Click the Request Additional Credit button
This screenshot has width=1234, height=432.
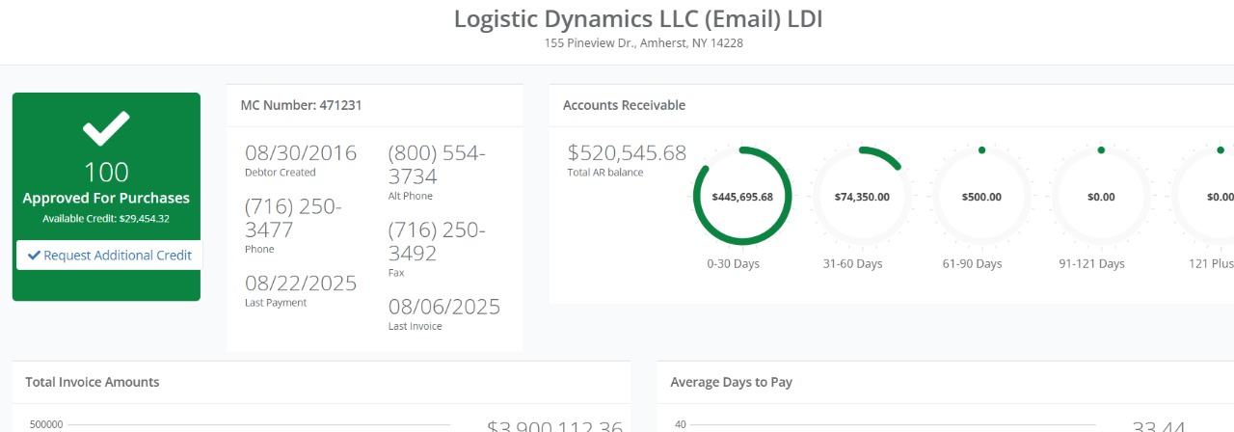pyautogui.click(x=109, y=256)
